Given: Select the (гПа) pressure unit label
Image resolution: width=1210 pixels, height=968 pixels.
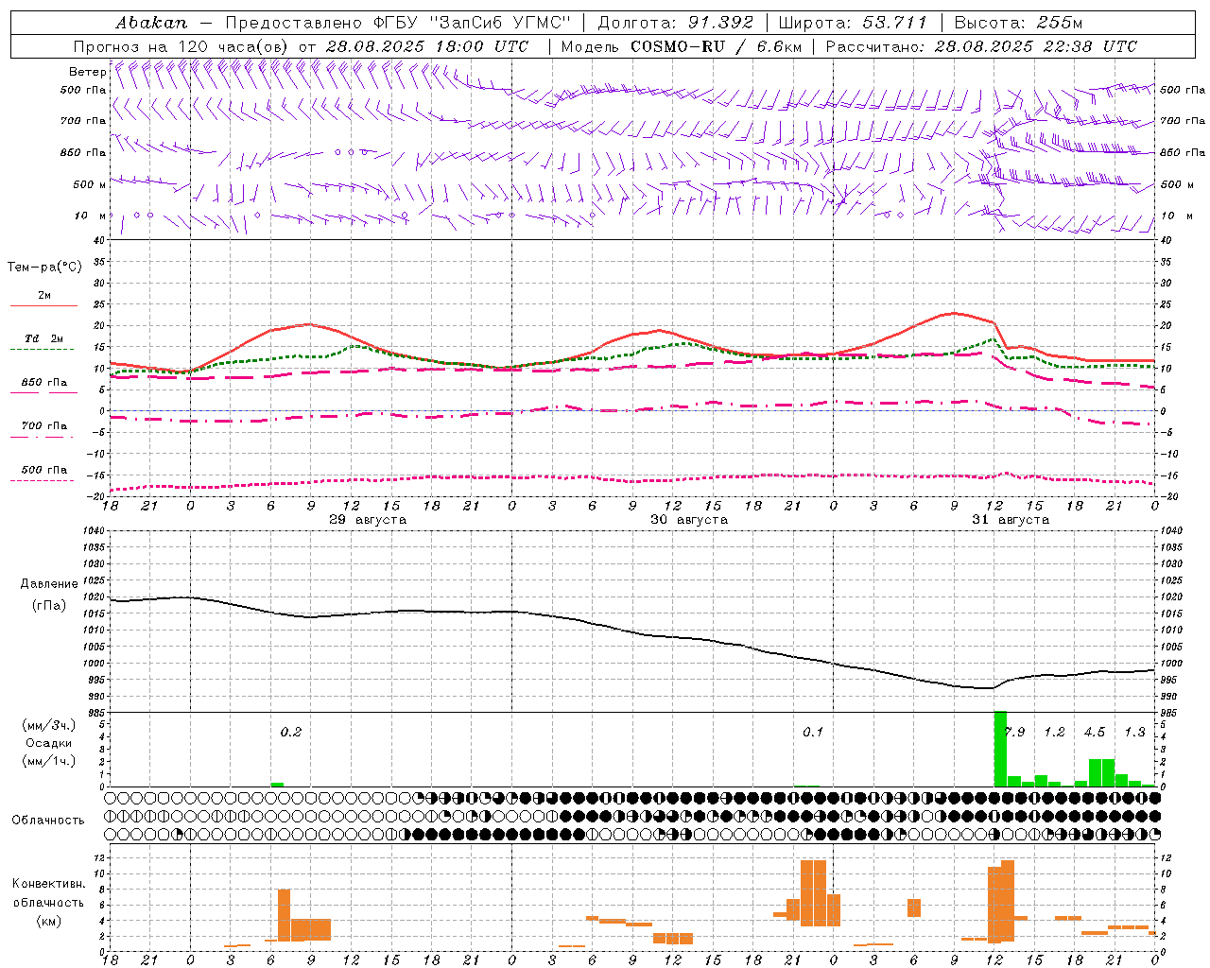Looking at the screenshot, I should 49,606.
